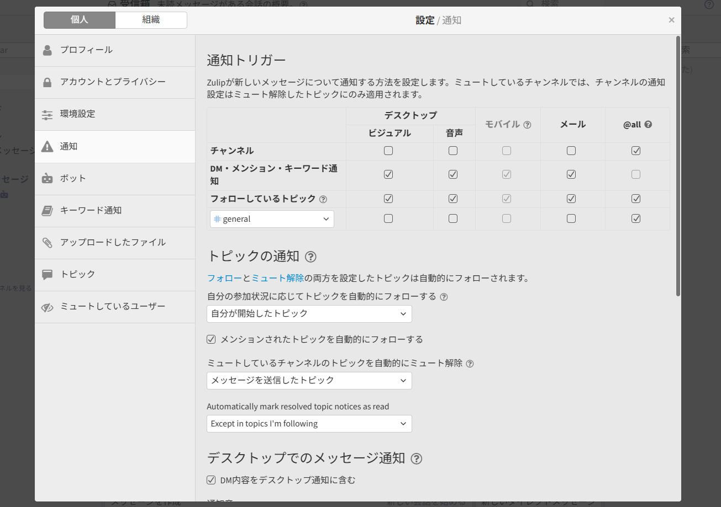Click the warning triangle icon for 通知
This screenshot has height=507, width=721.
pyautogui.click(x=47, y=146)
